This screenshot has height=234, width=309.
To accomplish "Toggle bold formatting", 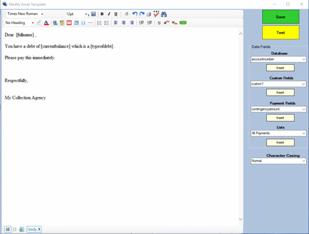I will pos(102,14).
